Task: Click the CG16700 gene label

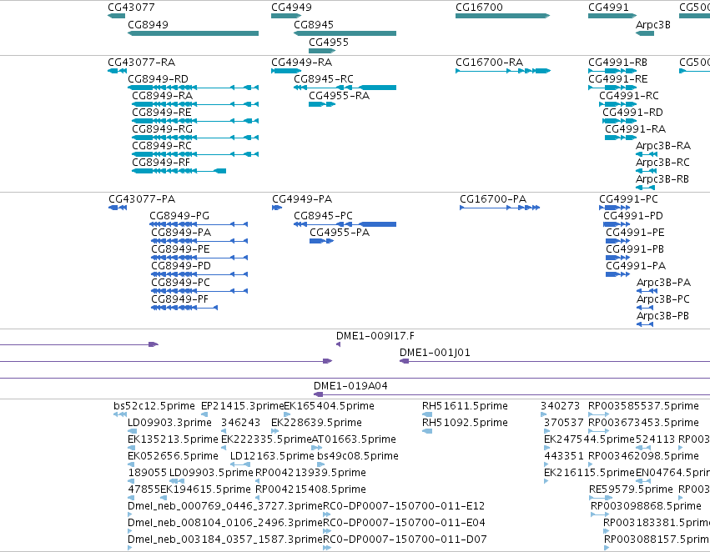Action: (479, 8)
